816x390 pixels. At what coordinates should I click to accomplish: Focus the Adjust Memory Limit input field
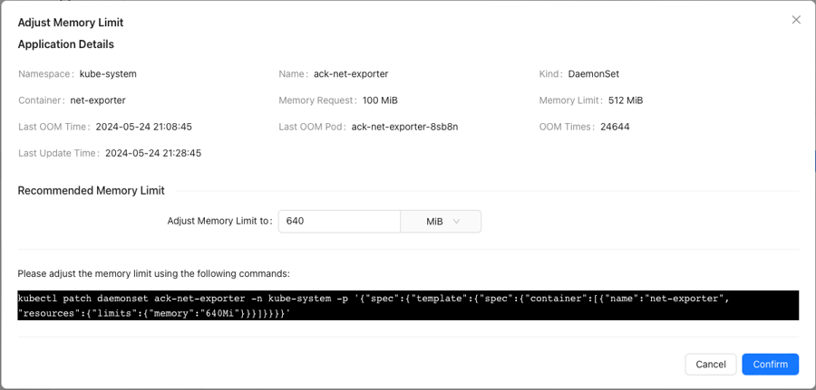[x=339, y=221]
